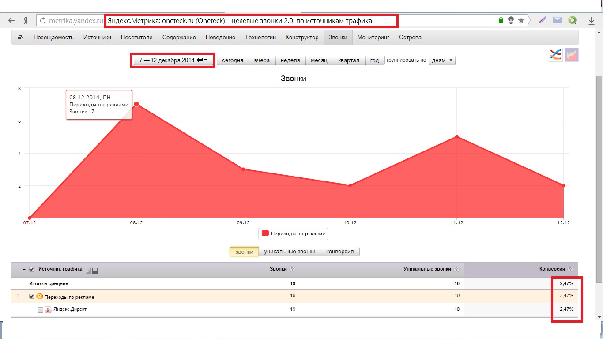This screenshot has width=603, height=339.
Task: Click the red legend swatch for Переходы по рекламе
Action: click(x=265, y=233)
